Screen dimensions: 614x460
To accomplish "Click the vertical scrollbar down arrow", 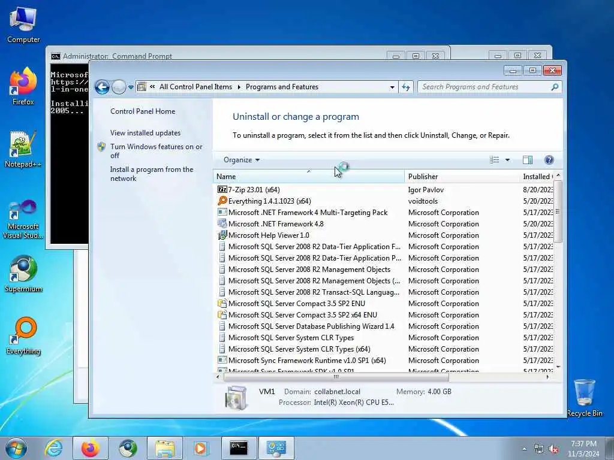I will 558,367.
